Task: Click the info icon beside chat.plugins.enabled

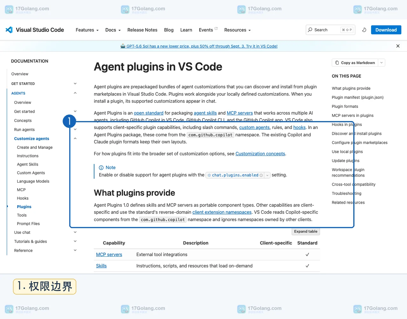Action: coord(261,175)
